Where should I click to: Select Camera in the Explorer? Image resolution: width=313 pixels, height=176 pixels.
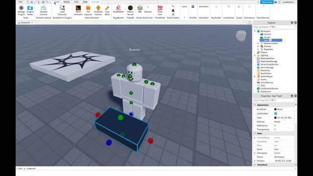click(x=268, y=34)
